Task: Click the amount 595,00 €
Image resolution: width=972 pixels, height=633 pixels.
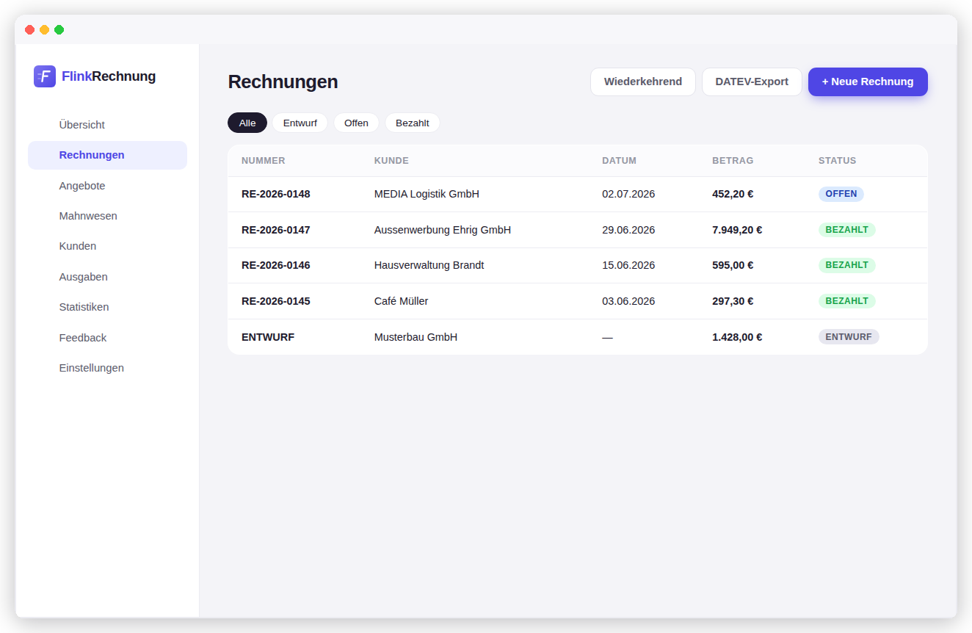Action: (733, 265)
